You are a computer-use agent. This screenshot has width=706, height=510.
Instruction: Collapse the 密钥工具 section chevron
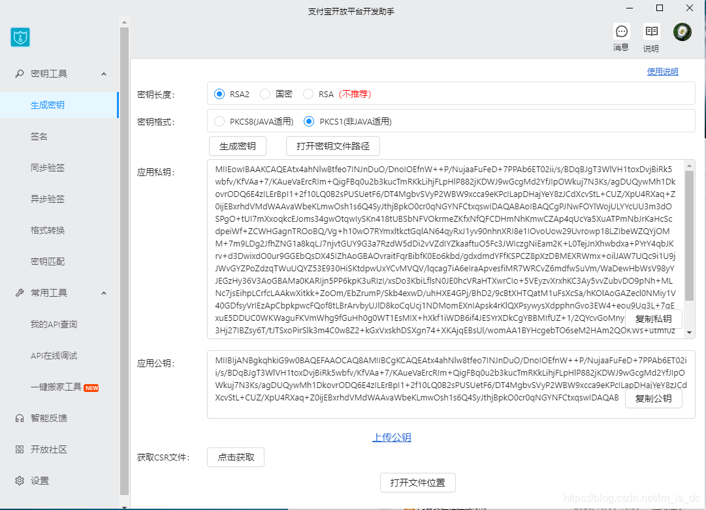coord(104,74)
